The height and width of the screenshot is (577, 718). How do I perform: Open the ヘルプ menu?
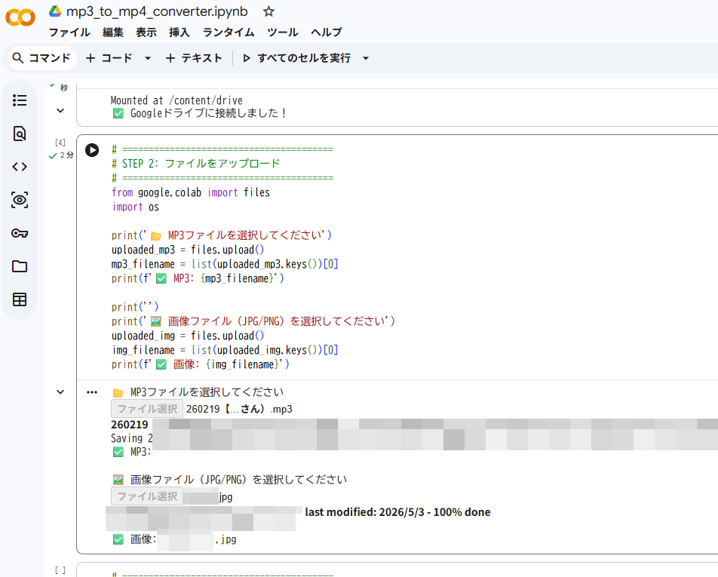pyautogui.click(x=326, y=32)
